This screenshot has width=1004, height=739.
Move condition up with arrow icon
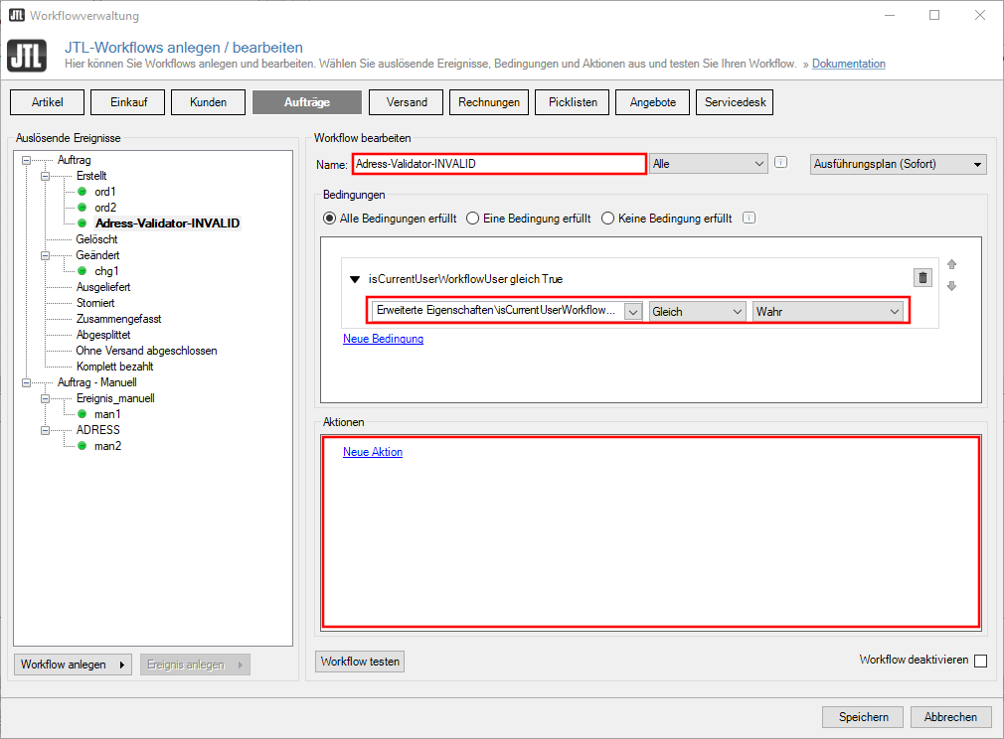click(951, 264)
